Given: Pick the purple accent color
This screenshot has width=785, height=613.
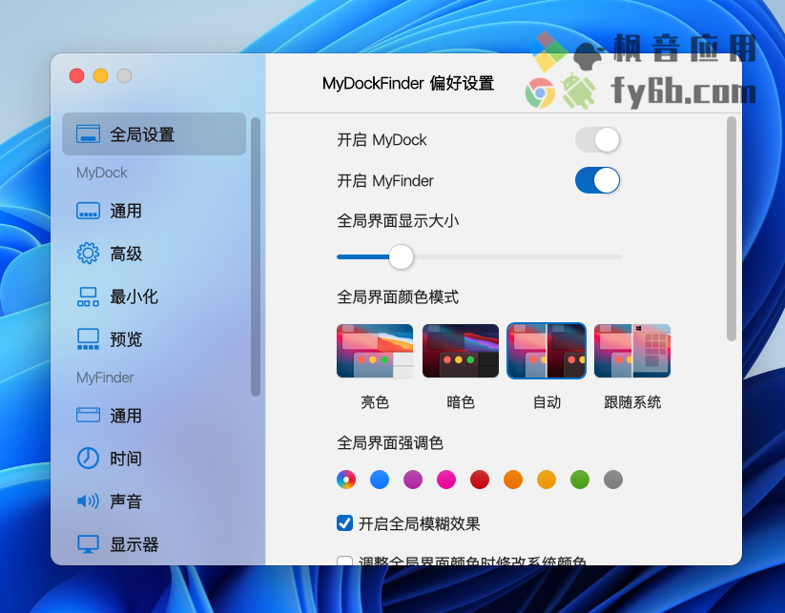Looking at the screenshot, I should [413, 480].
